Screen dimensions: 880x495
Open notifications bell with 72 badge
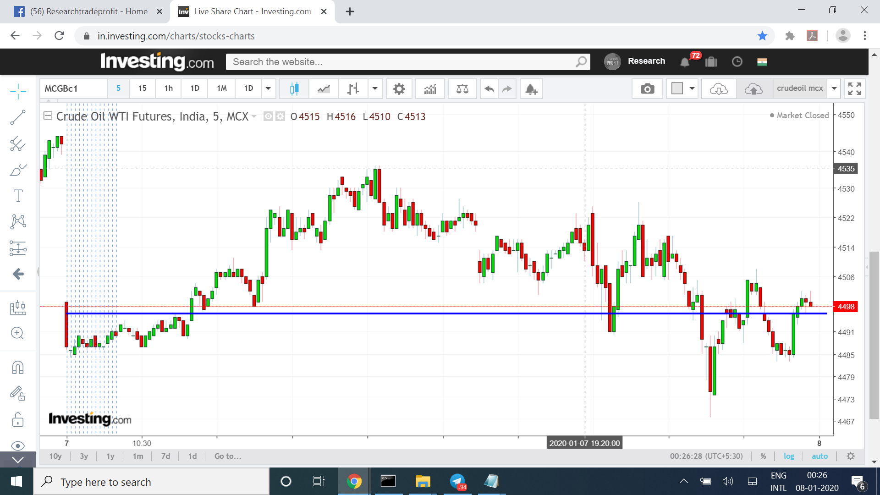pyautogui.click(x=685, y=61)
